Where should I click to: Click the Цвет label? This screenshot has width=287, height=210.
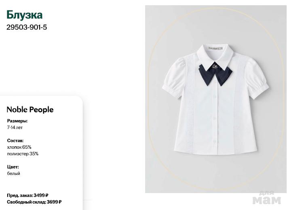pos(13,167)
